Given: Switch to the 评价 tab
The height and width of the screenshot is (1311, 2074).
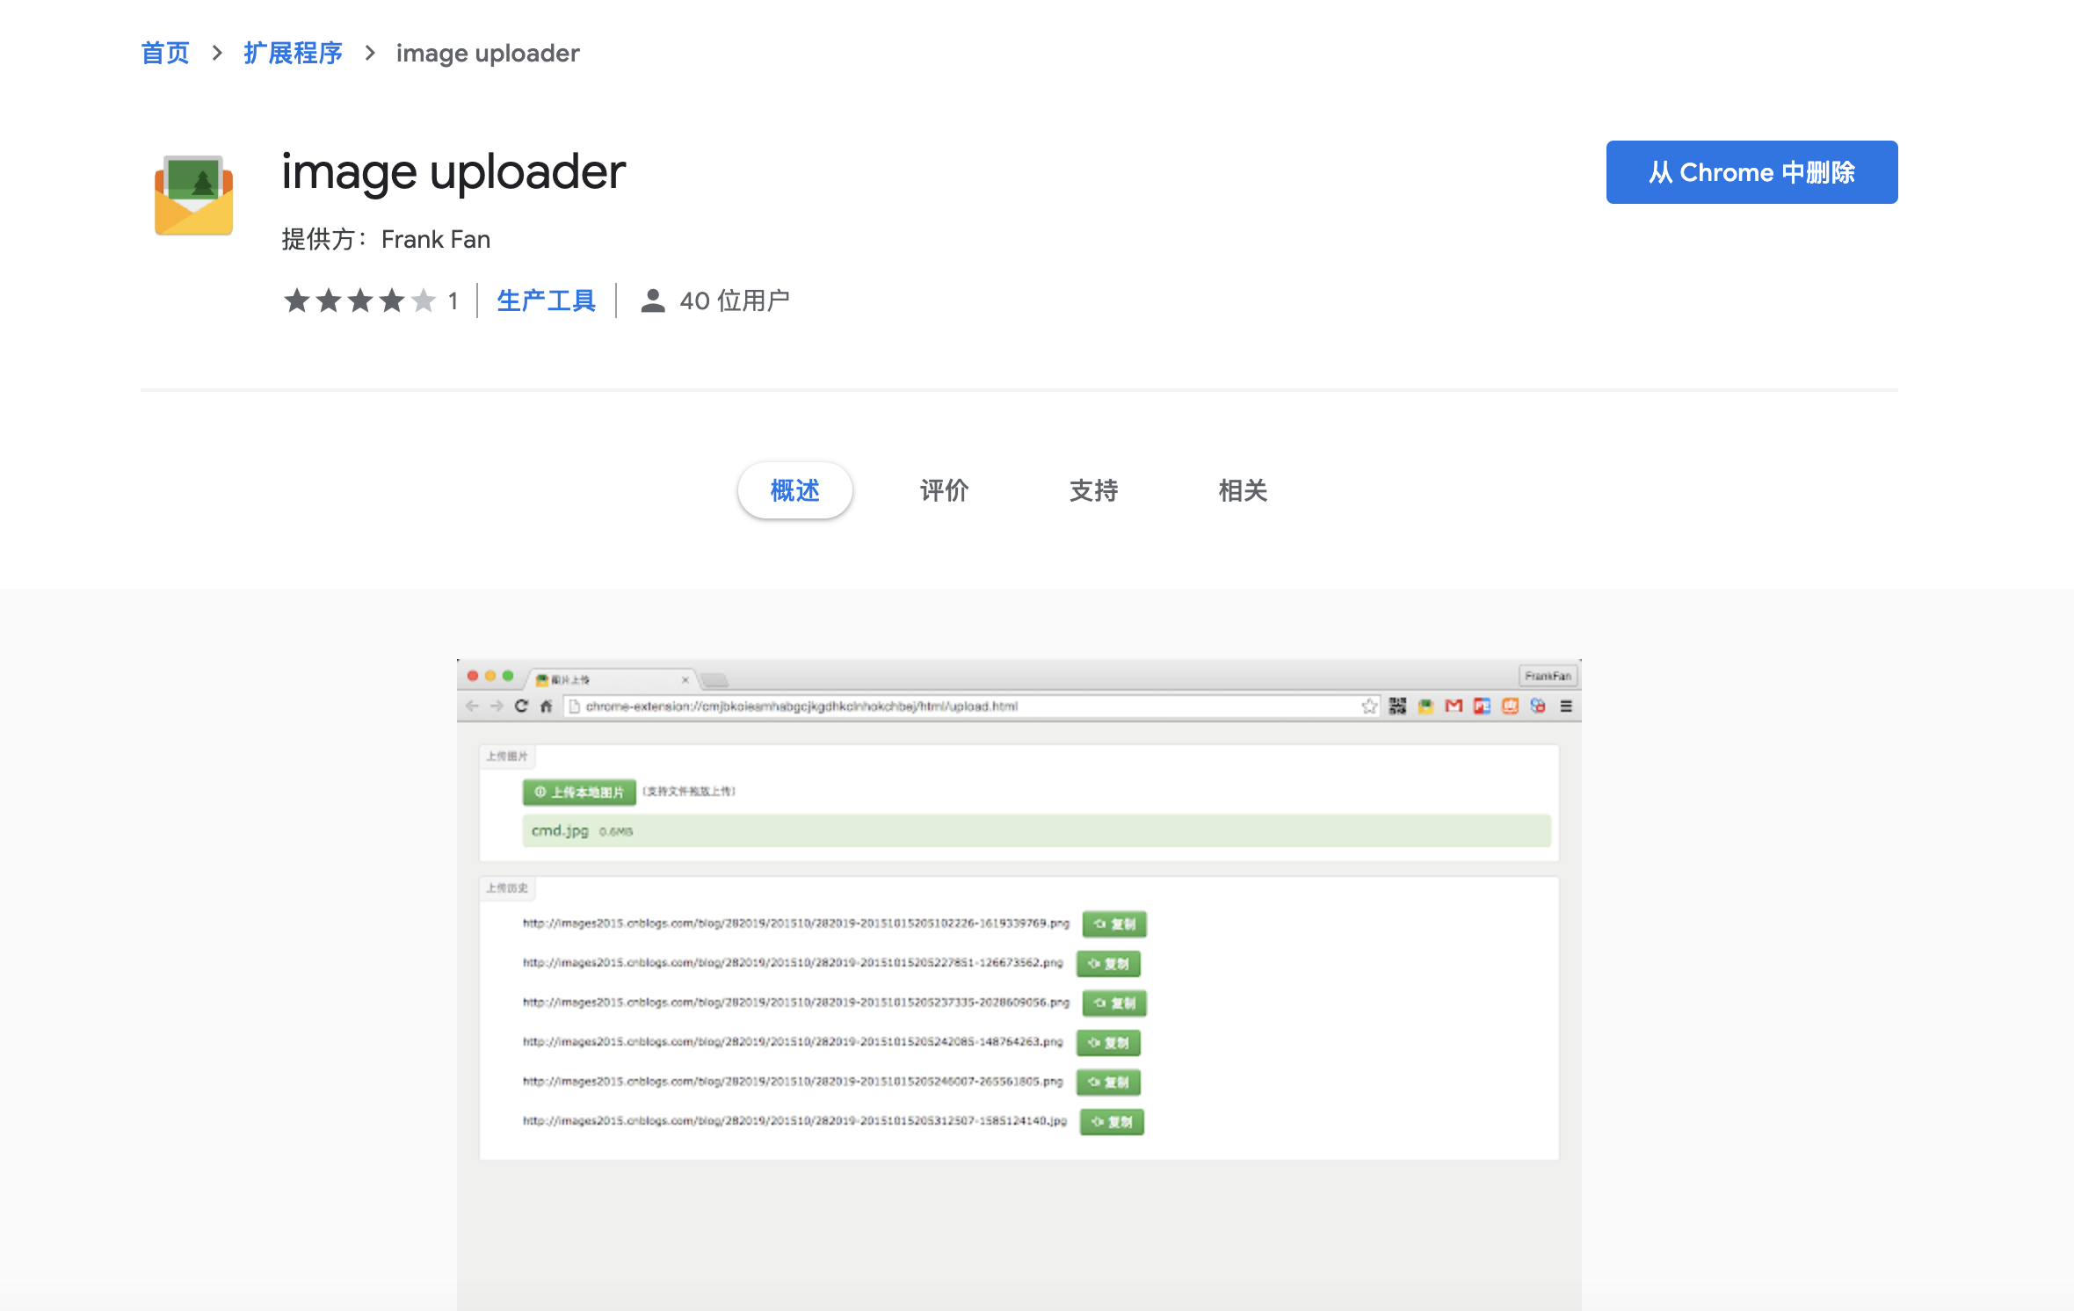Looking at the screenshot, I should coord(944,490).
